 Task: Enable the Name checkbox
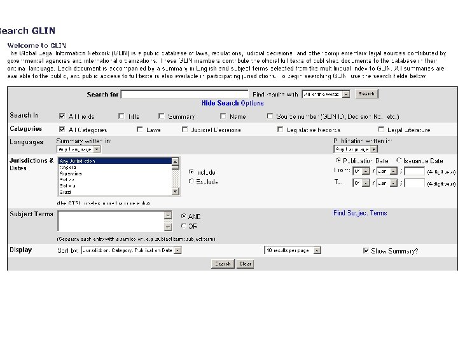click(223, 116)
